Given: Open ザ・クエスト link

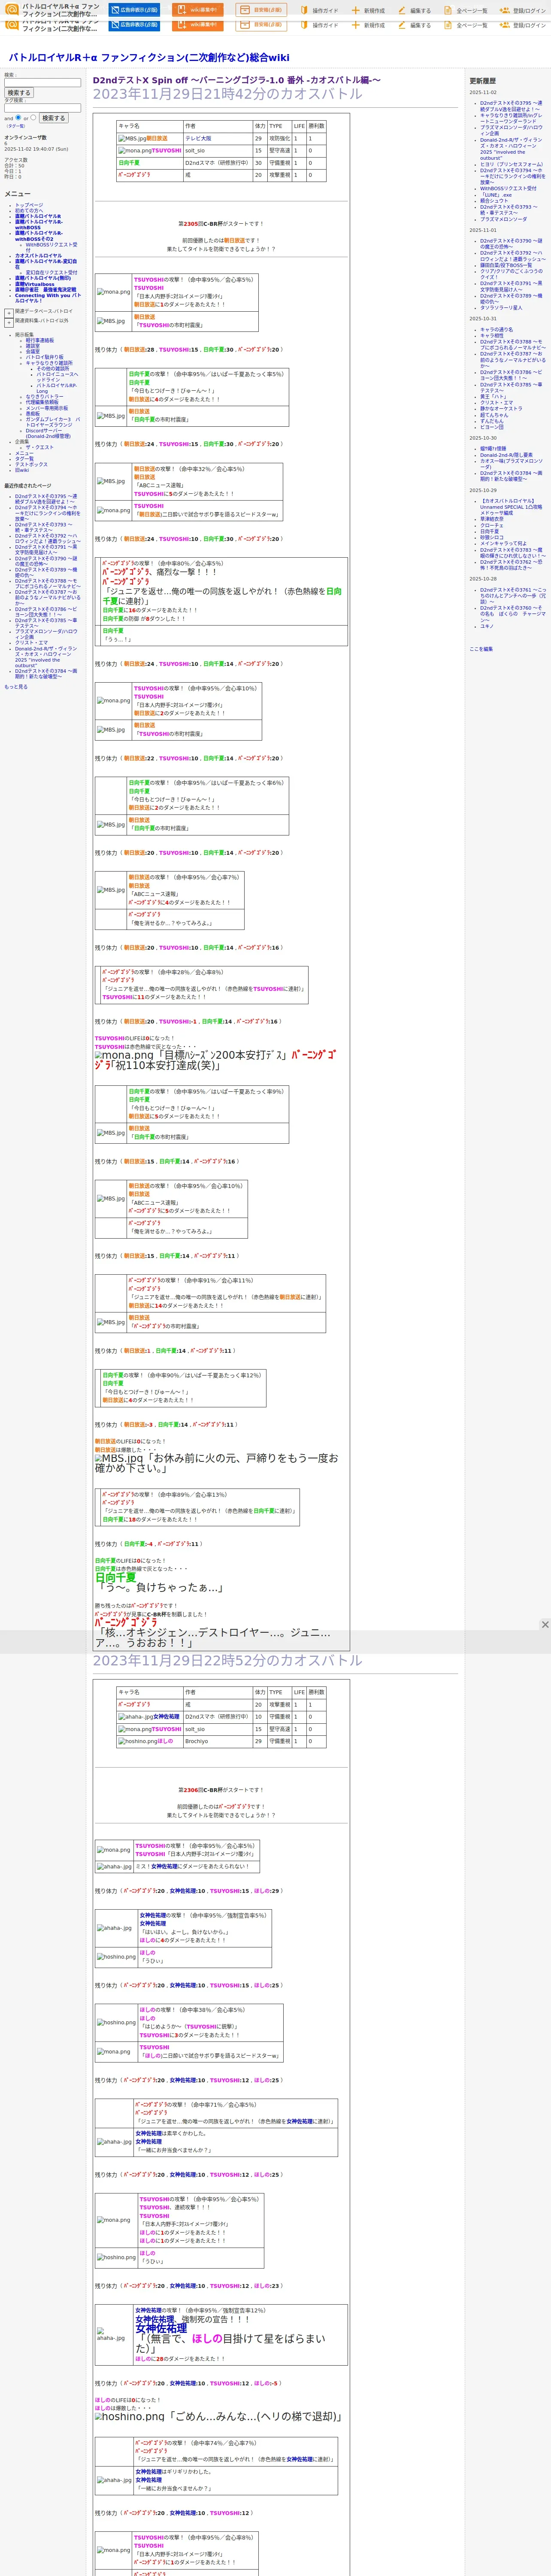Looking at the screenshot, I should click(40, 447).
